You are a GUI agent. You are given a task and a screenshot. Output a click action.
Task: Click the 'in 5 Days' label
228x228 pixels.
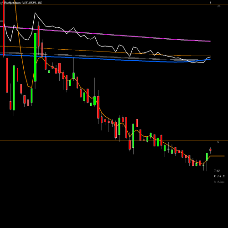tap(219, 182)
